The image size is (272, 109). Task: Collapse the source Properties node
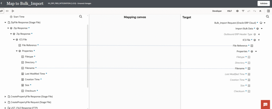click(x=17, y=51)
